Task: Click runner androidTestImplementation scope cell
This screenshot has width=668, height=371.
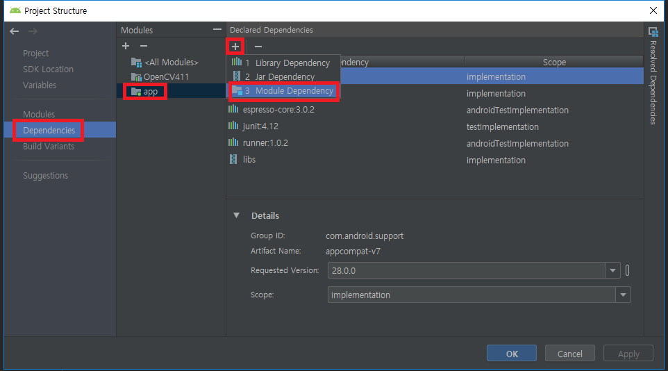Action: tap(517, 143)
